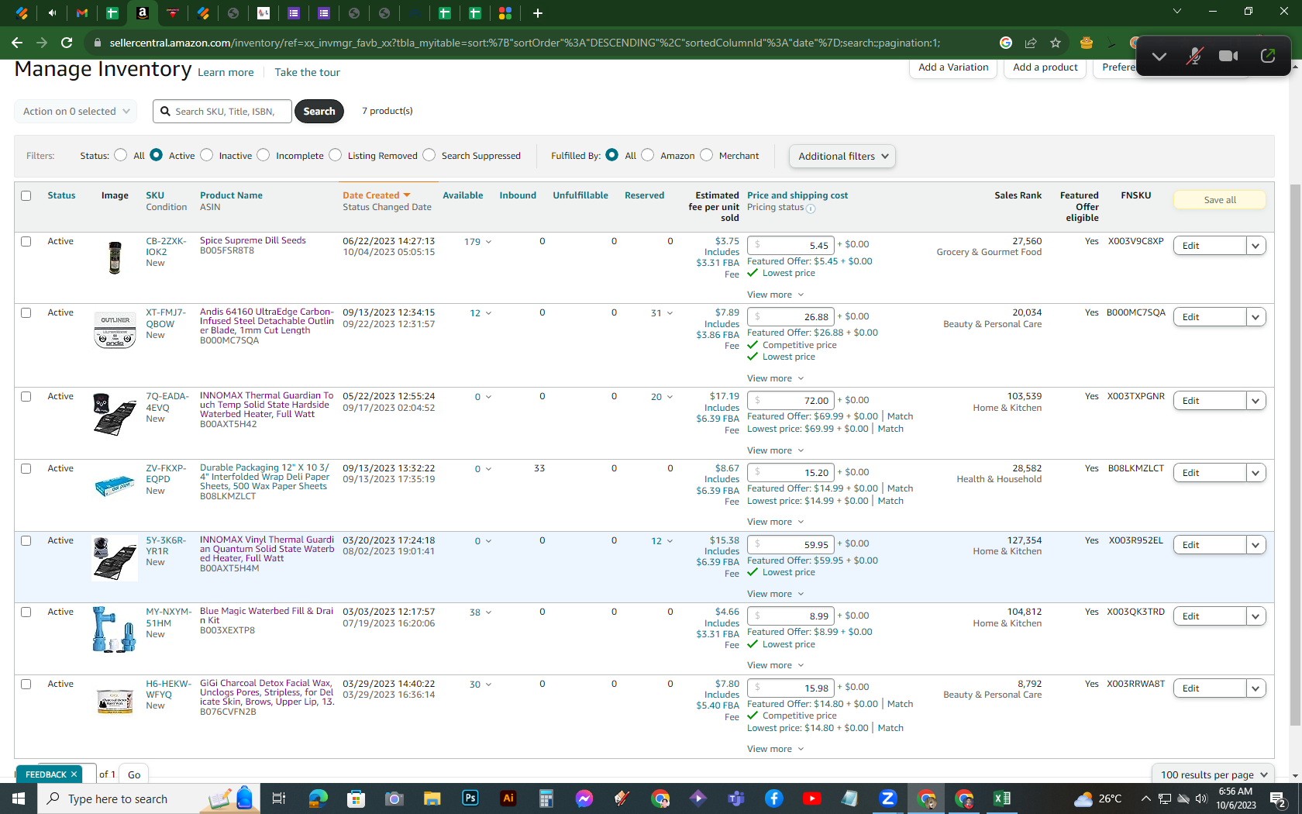Open Zoom from the taskbar
1302x814 pixels.
(x=888, y=798)
